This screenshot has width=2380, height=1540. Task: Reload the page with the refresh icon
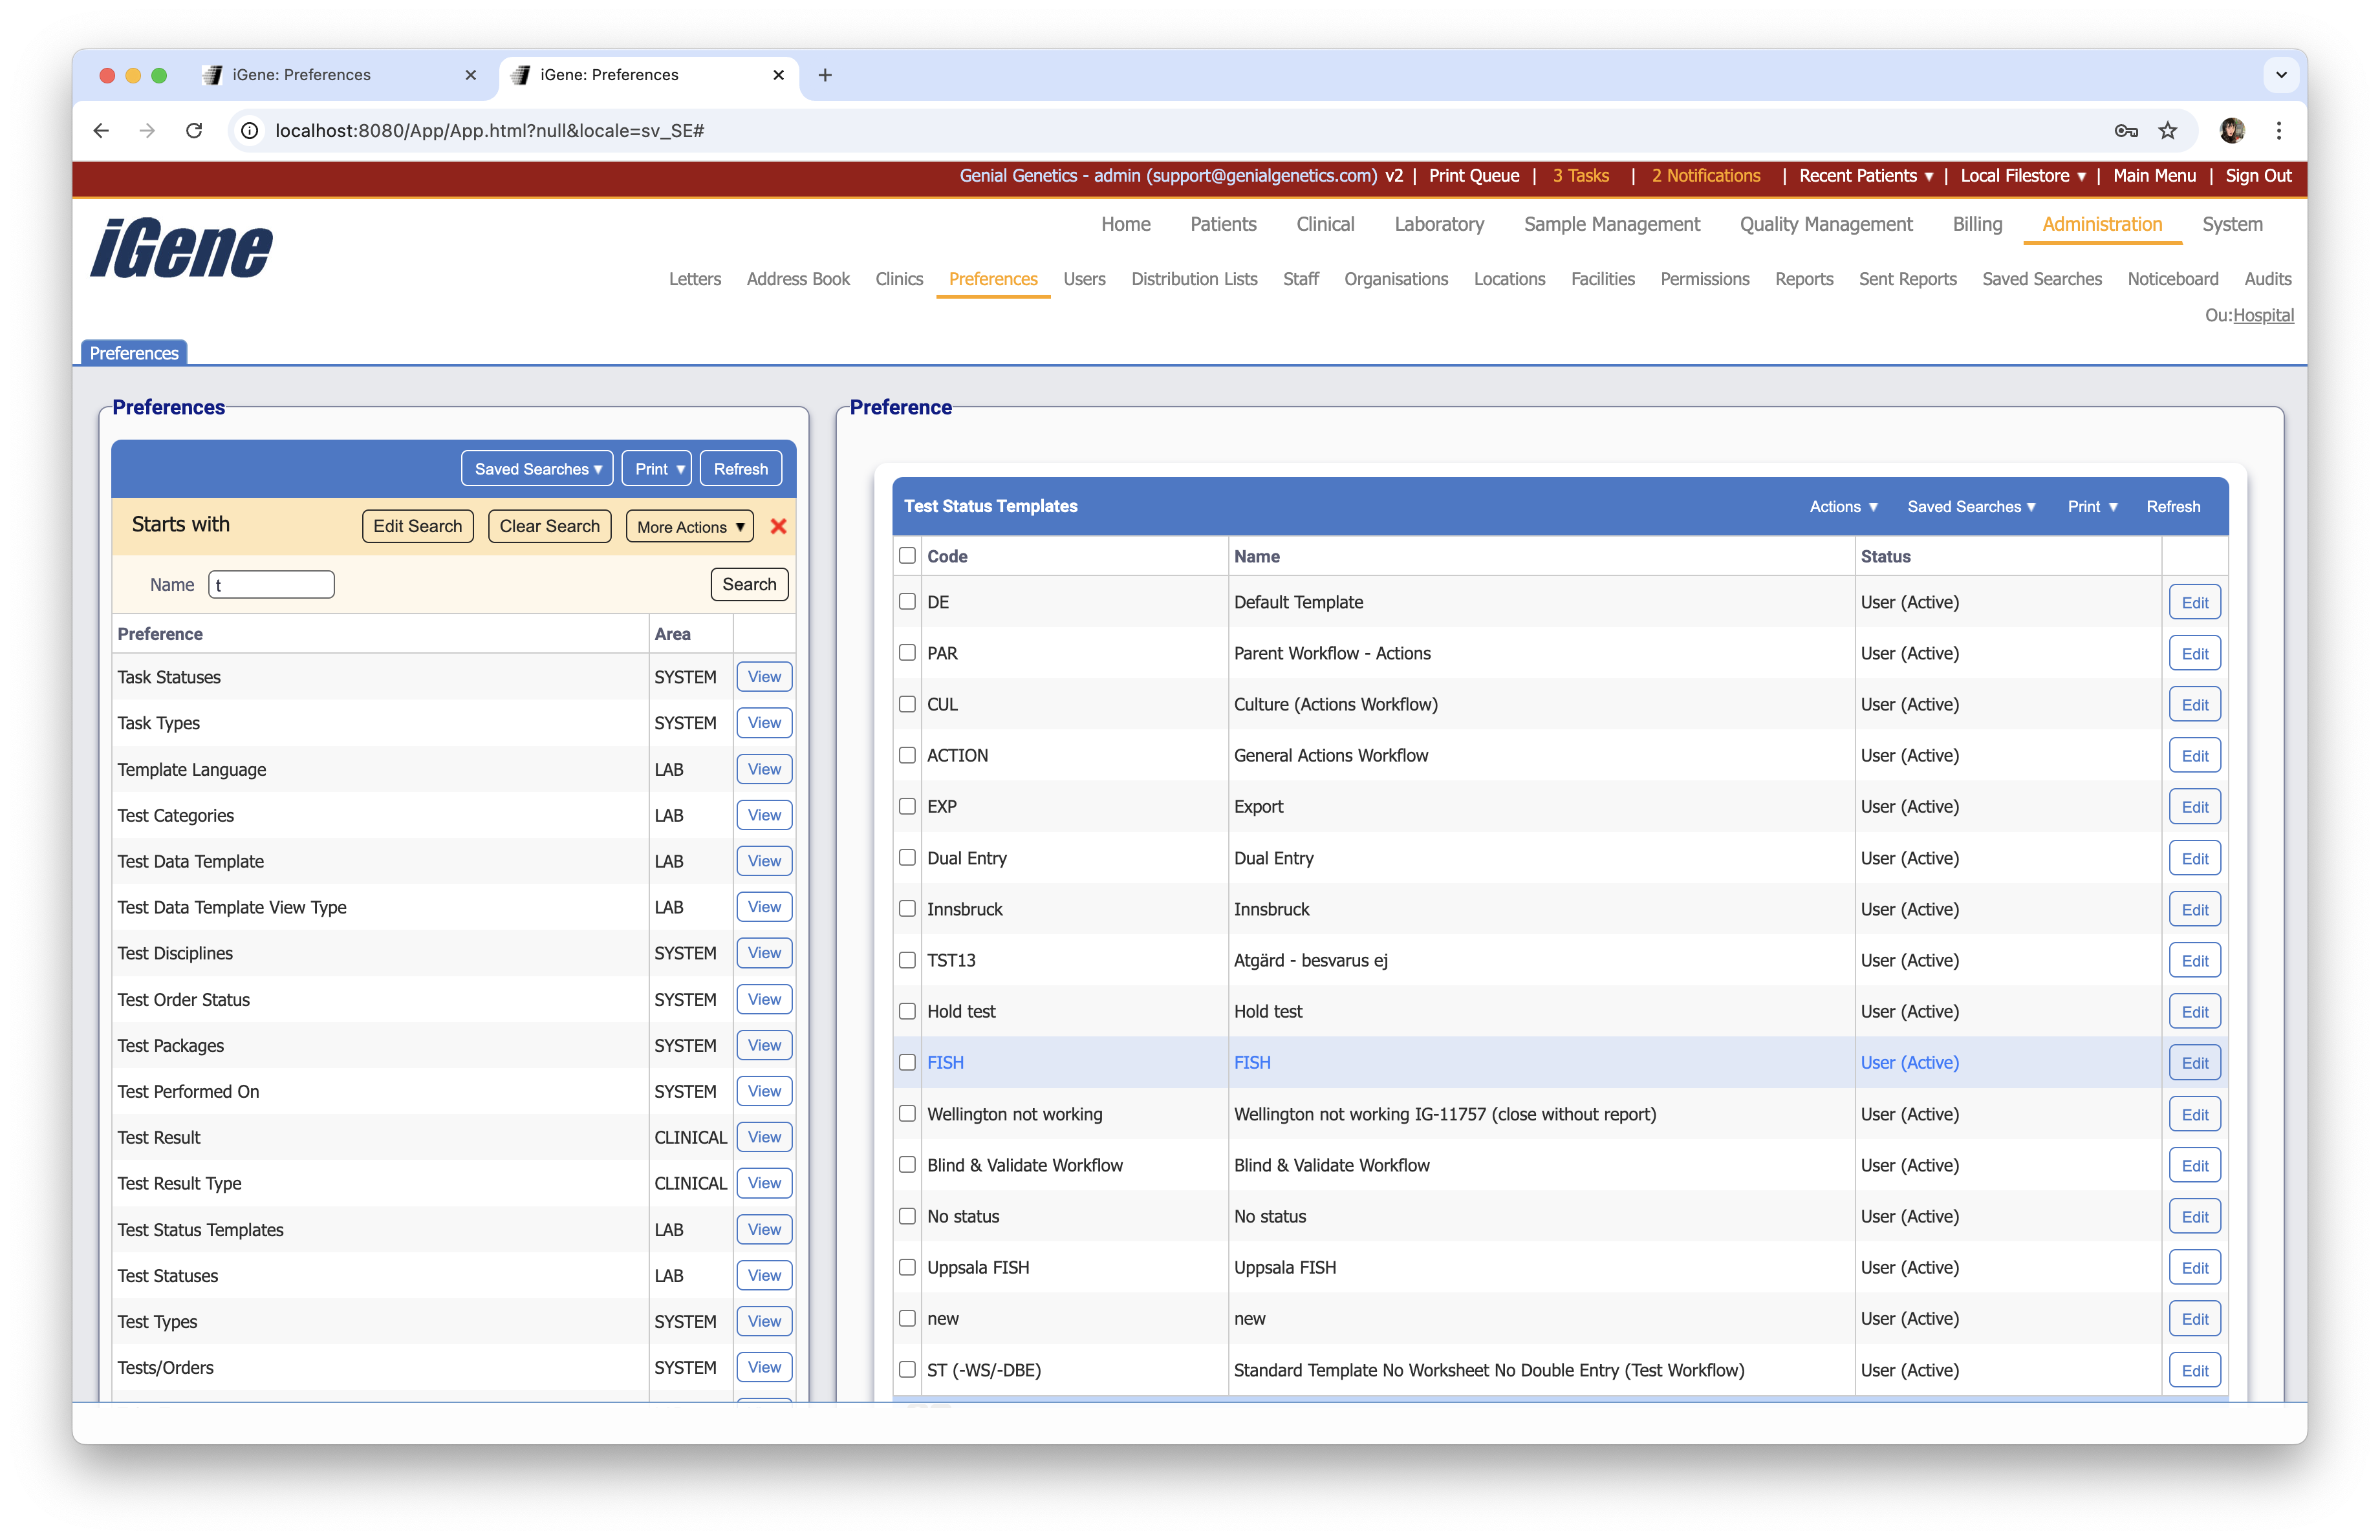[194, 131]
